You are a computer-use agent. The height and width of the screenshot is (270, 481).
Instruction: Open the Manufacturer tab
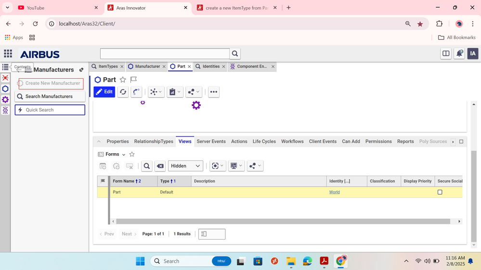pyautogui.click(x=147, y=66)
